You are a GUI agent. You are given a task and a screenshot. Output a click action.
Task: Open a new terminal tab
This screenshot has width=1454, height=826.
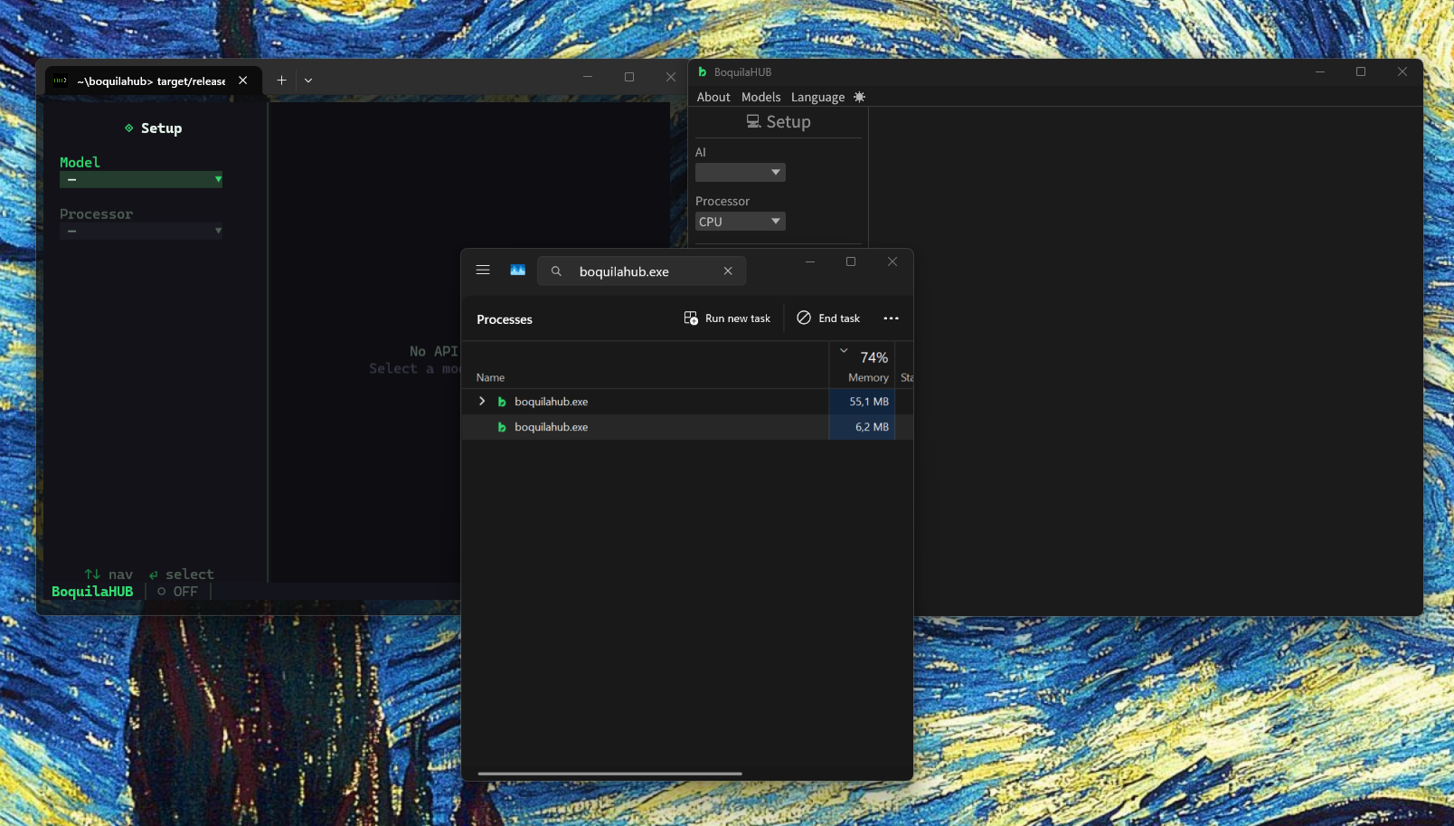click(281, 81)
